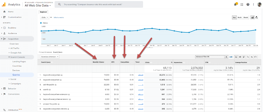This screenshot has width=263, height=112.
Task: Open the Google apps grid
Action: [x=242, y=4]
